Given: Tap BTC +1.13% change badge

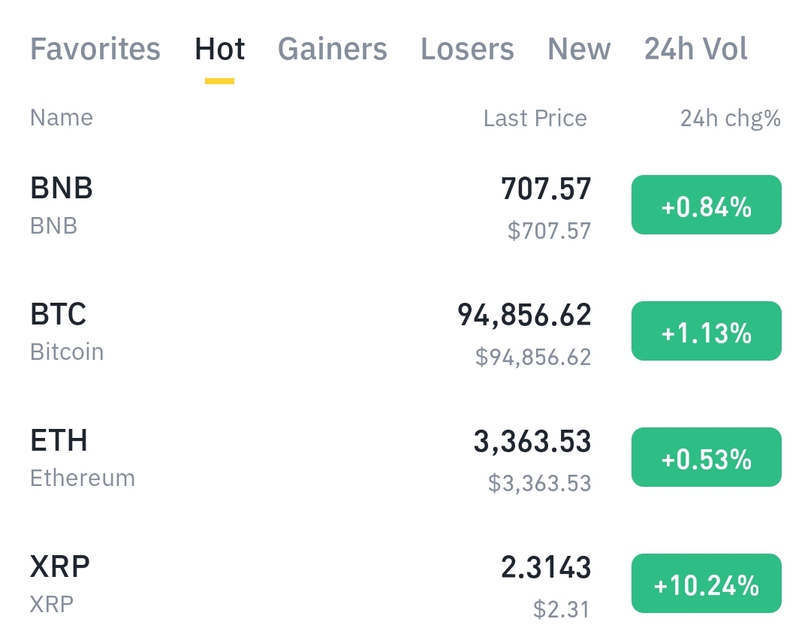Looking at the screenshot, I should point(706,331).
